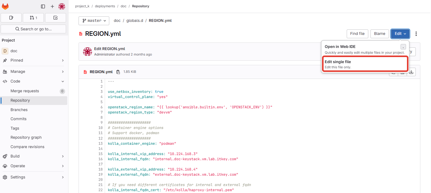
Task: Choose Edit single file option
Action: (x=364, y=64)
